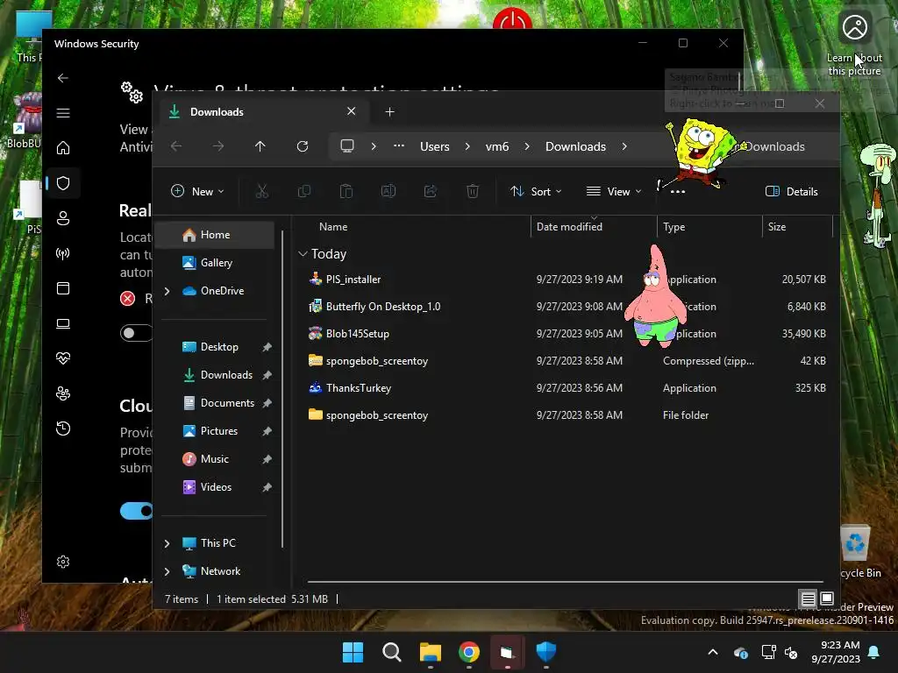Screen dimensions: 898x673
Task: Close the Downloads tab
Action: (x=351, y=111)
